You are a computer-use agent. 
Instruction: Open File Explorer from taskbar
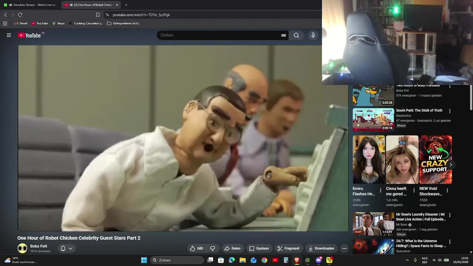(242, 260)
